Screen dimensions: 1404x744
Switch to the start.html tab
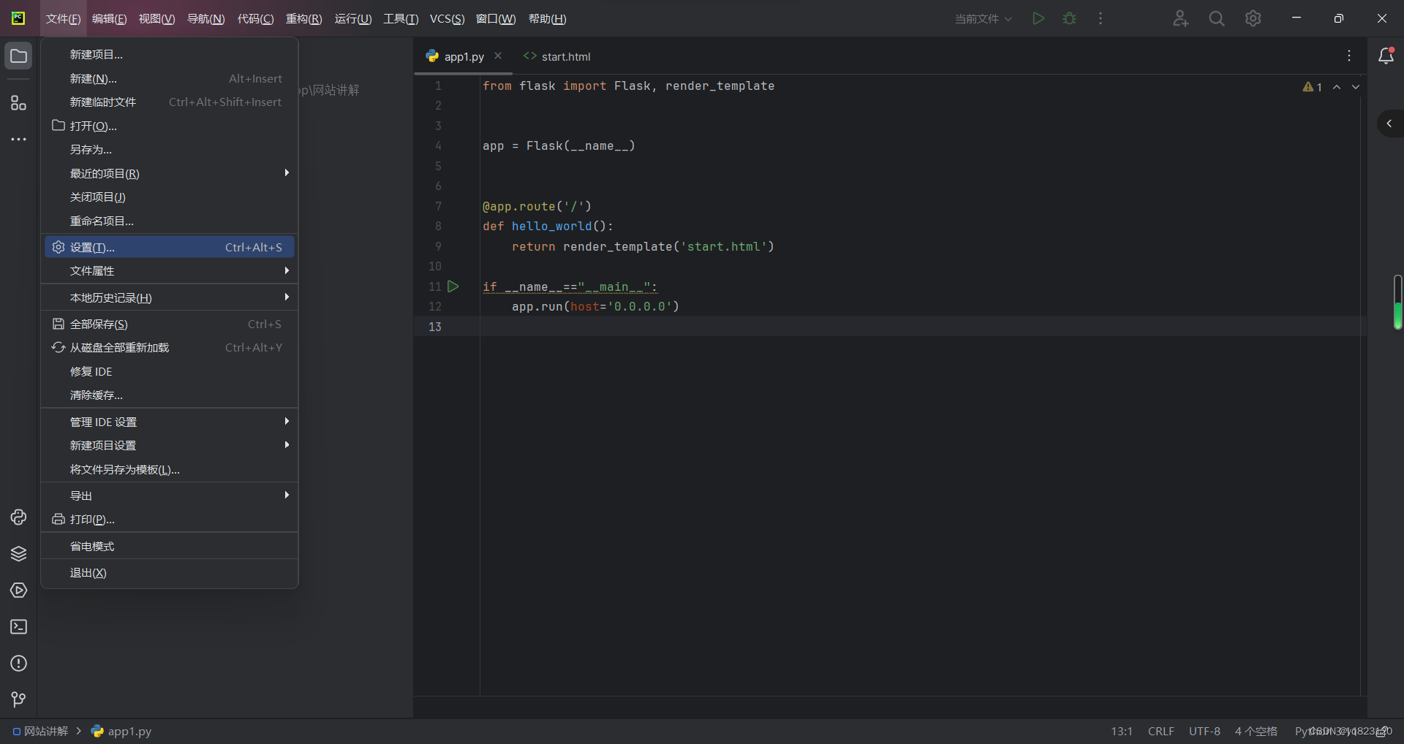pos(557,56)
